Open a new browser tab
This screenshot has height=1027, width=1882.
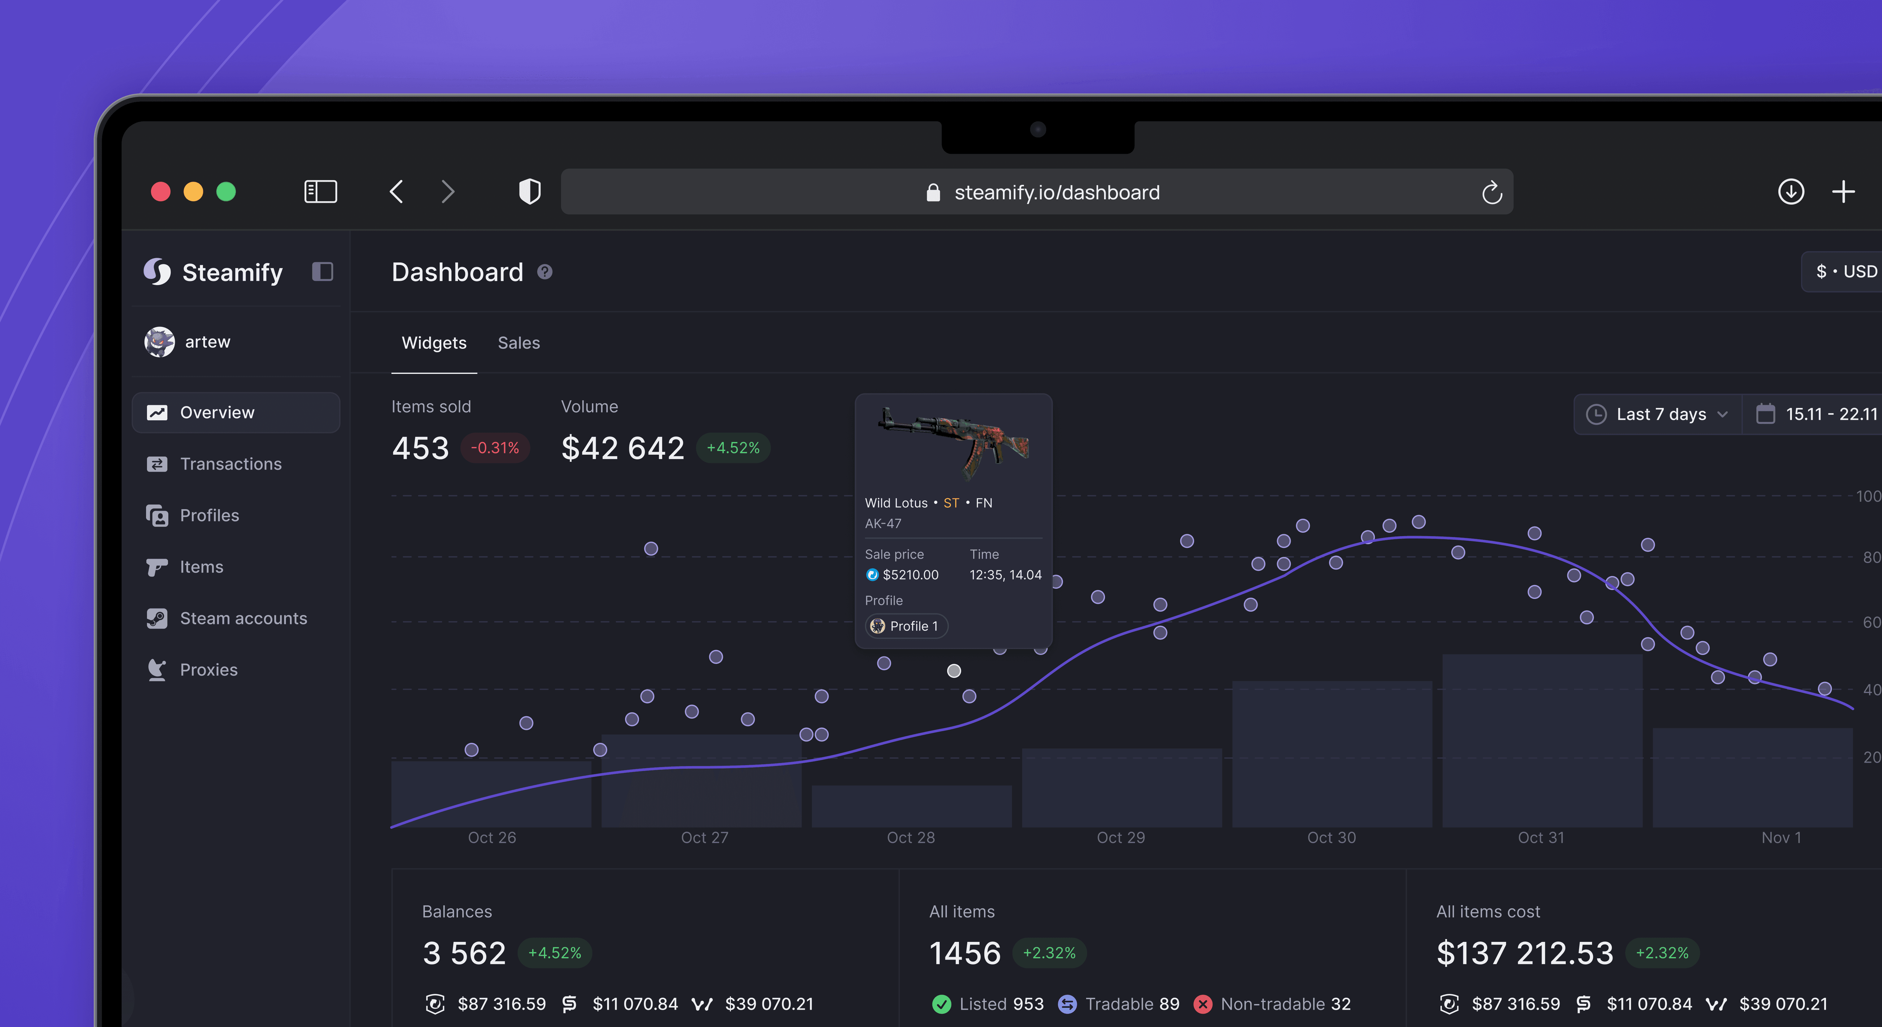click(x=1843, y=192)
